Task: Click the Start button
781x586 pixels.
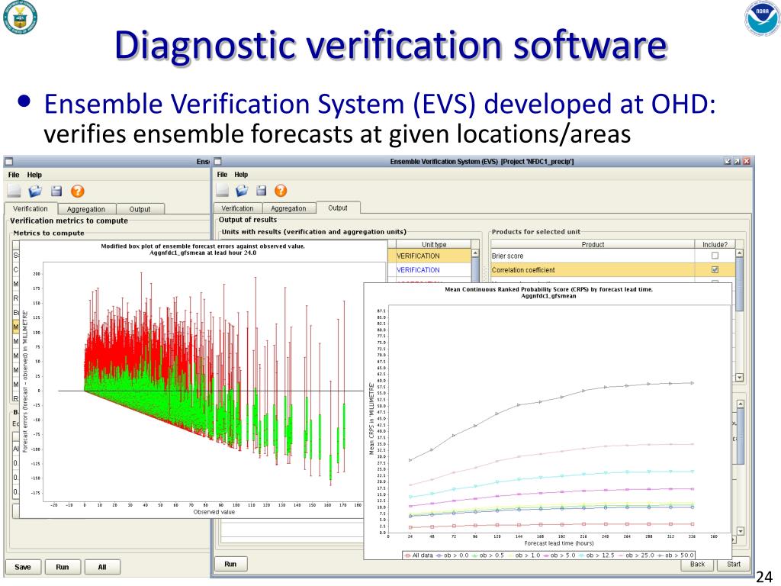Action: point(734,564)
